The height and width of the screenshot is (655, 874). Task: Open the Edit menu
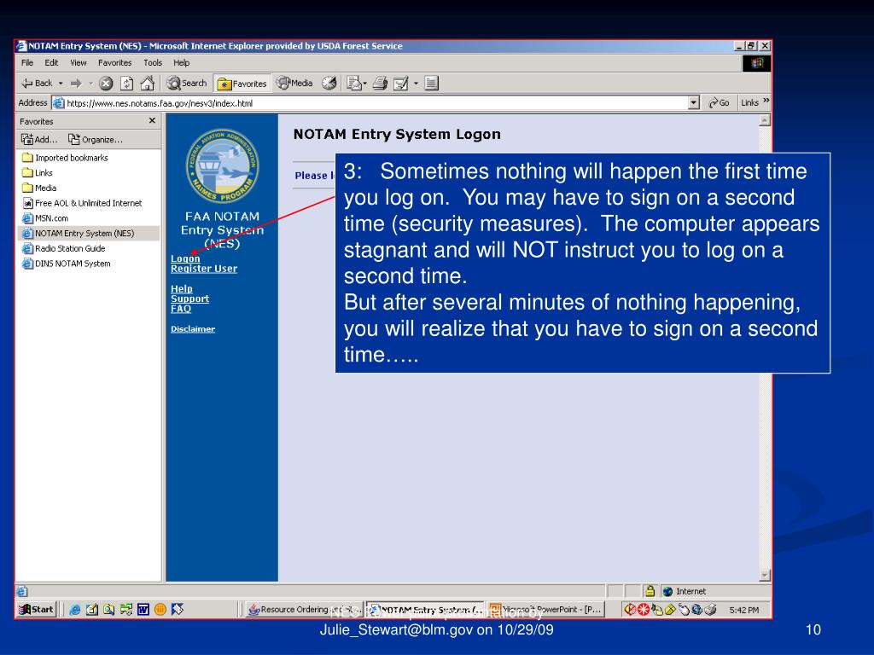click(x=51, y=63)
